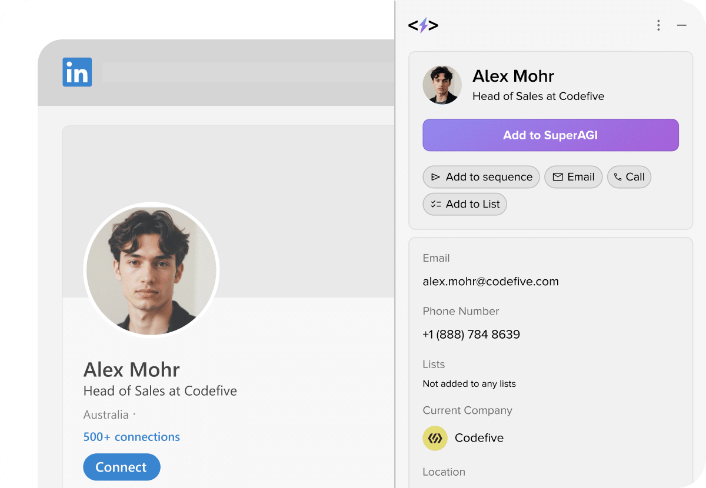
Task: Open the 500+ connections link
Action: (132, 437)
